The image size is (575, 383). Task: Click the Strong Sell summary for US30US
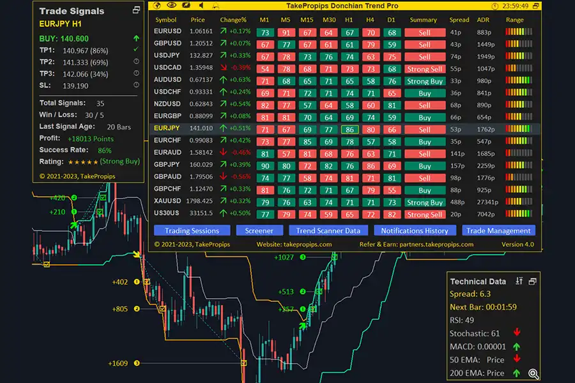pos(425,214)
